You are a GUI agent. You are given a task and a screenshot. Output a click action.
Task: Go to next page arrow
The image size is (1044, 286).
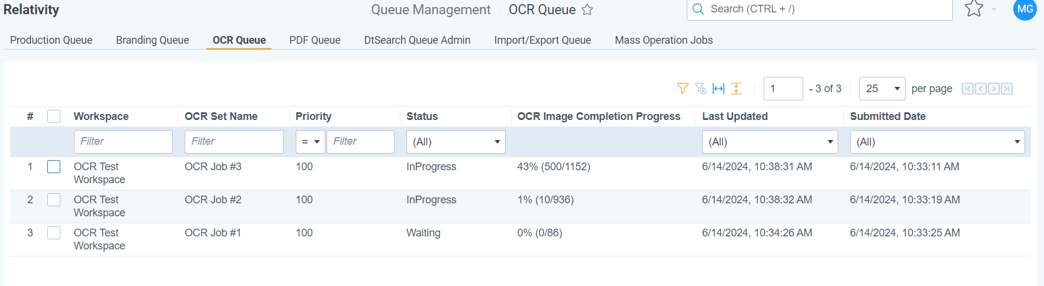tap(994, 89)
